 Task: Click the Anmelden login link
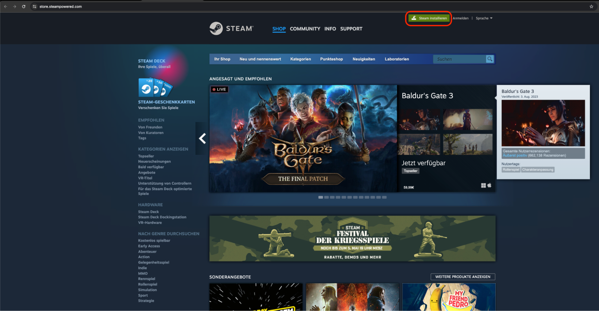click(x=460, y=18)
